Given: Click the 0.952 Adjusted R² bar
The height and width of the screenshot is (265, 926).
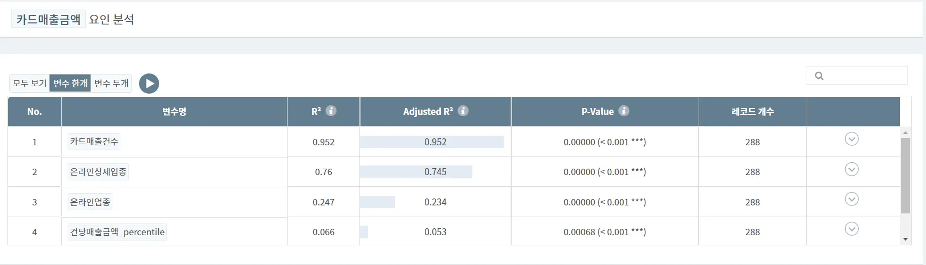Looking at the screenshot, I should click(x=432, y=142).
